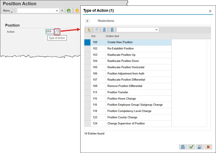The image size is (216, 153).
Task: Click the Action text column header
Action: (138, 36)
